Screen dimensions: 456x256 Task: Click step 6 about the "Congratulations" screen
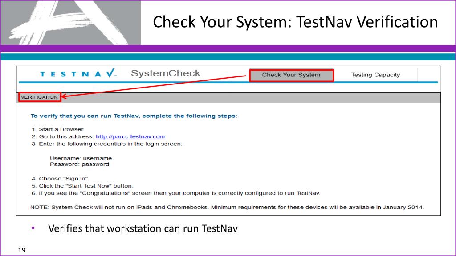click(x=176, y=193)
